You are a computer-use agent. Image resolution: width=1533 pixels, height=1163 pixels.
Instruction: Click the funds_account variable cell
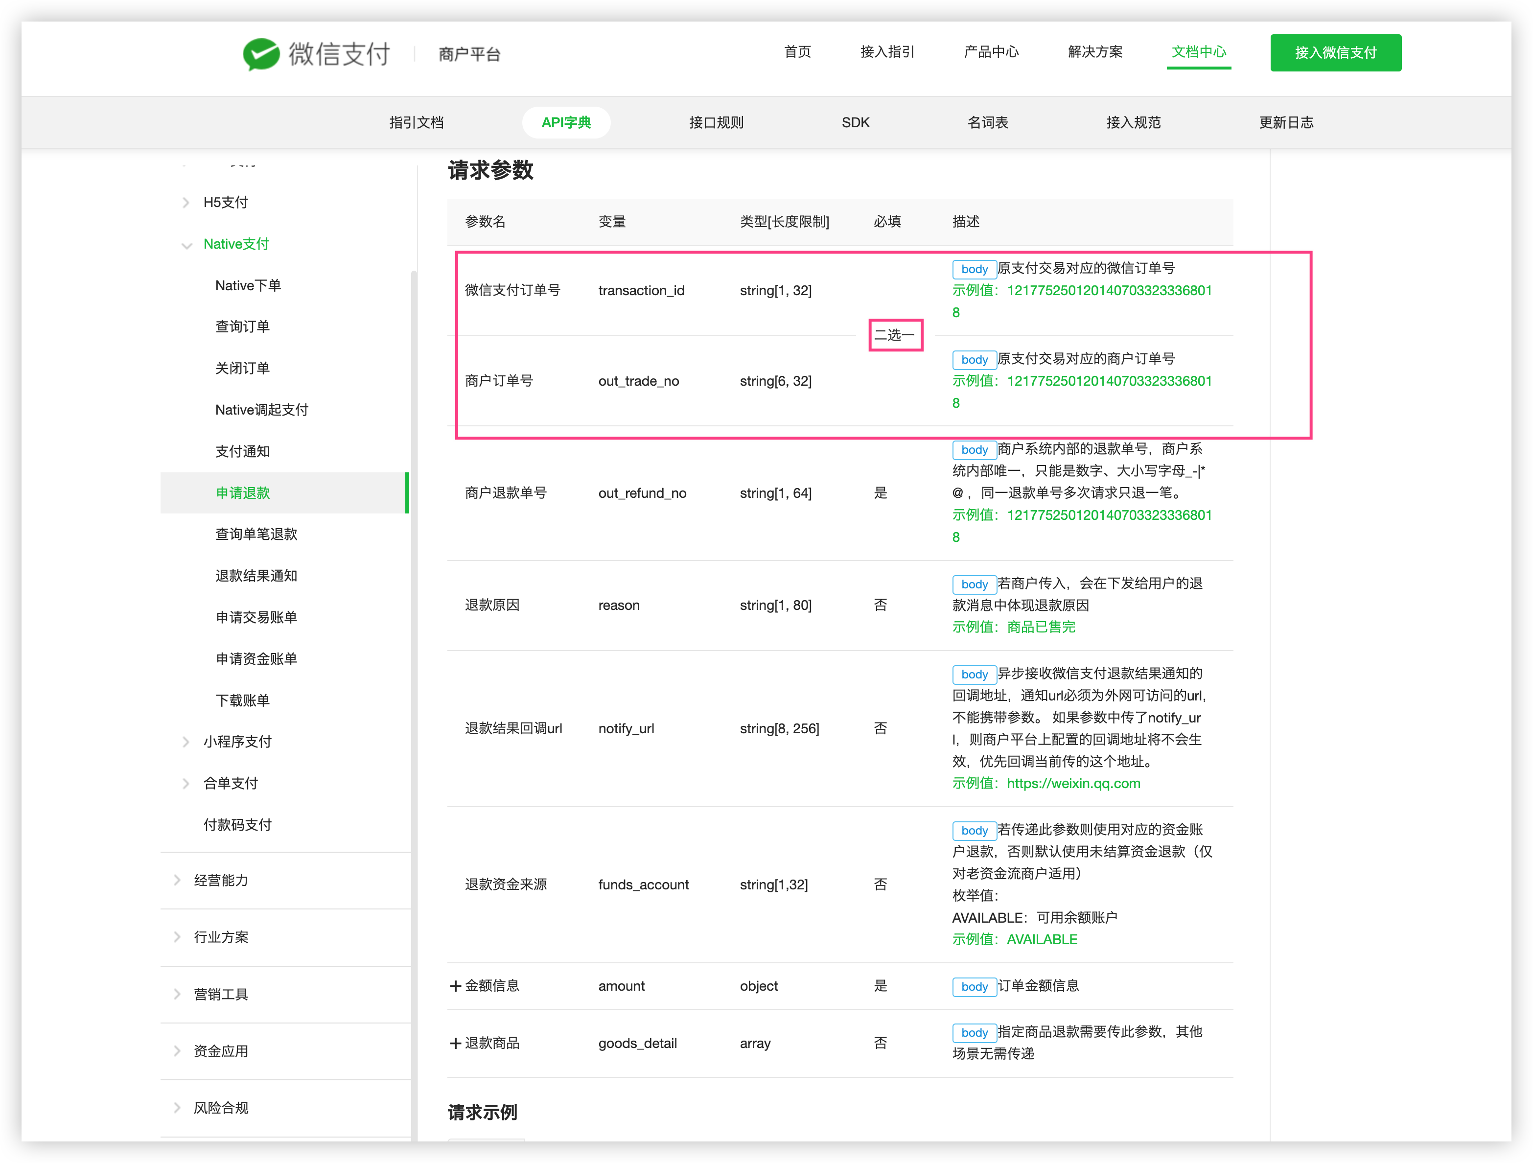[643, 884]
